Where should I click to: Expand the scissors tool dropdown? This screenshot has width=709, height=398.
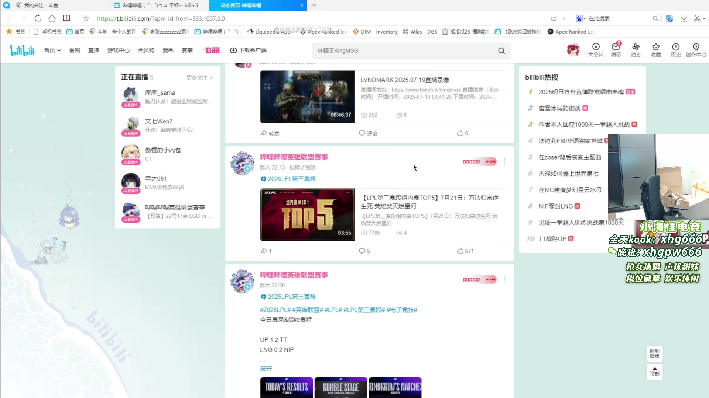[704, 18]
